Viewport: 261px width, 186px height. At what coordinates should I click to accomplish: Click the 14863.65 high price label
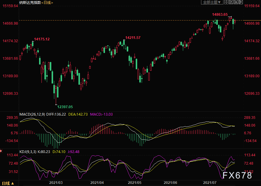click(220, 15)
